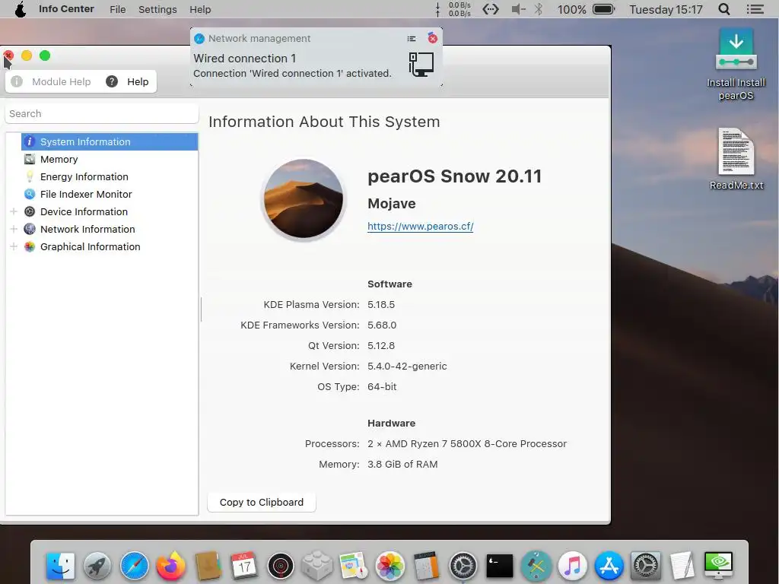The width and height of the screenshot is (779, 584).
Task: Dismiss the Network management notification
Action: pos(433,38)
